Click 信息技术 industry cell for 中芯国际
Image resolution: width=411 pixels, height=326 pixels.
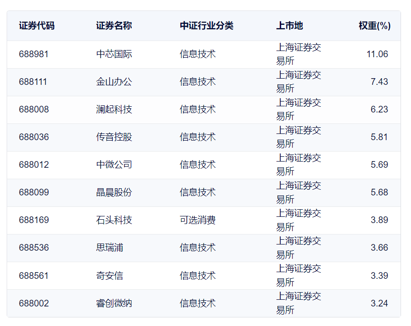click(197, 54)
